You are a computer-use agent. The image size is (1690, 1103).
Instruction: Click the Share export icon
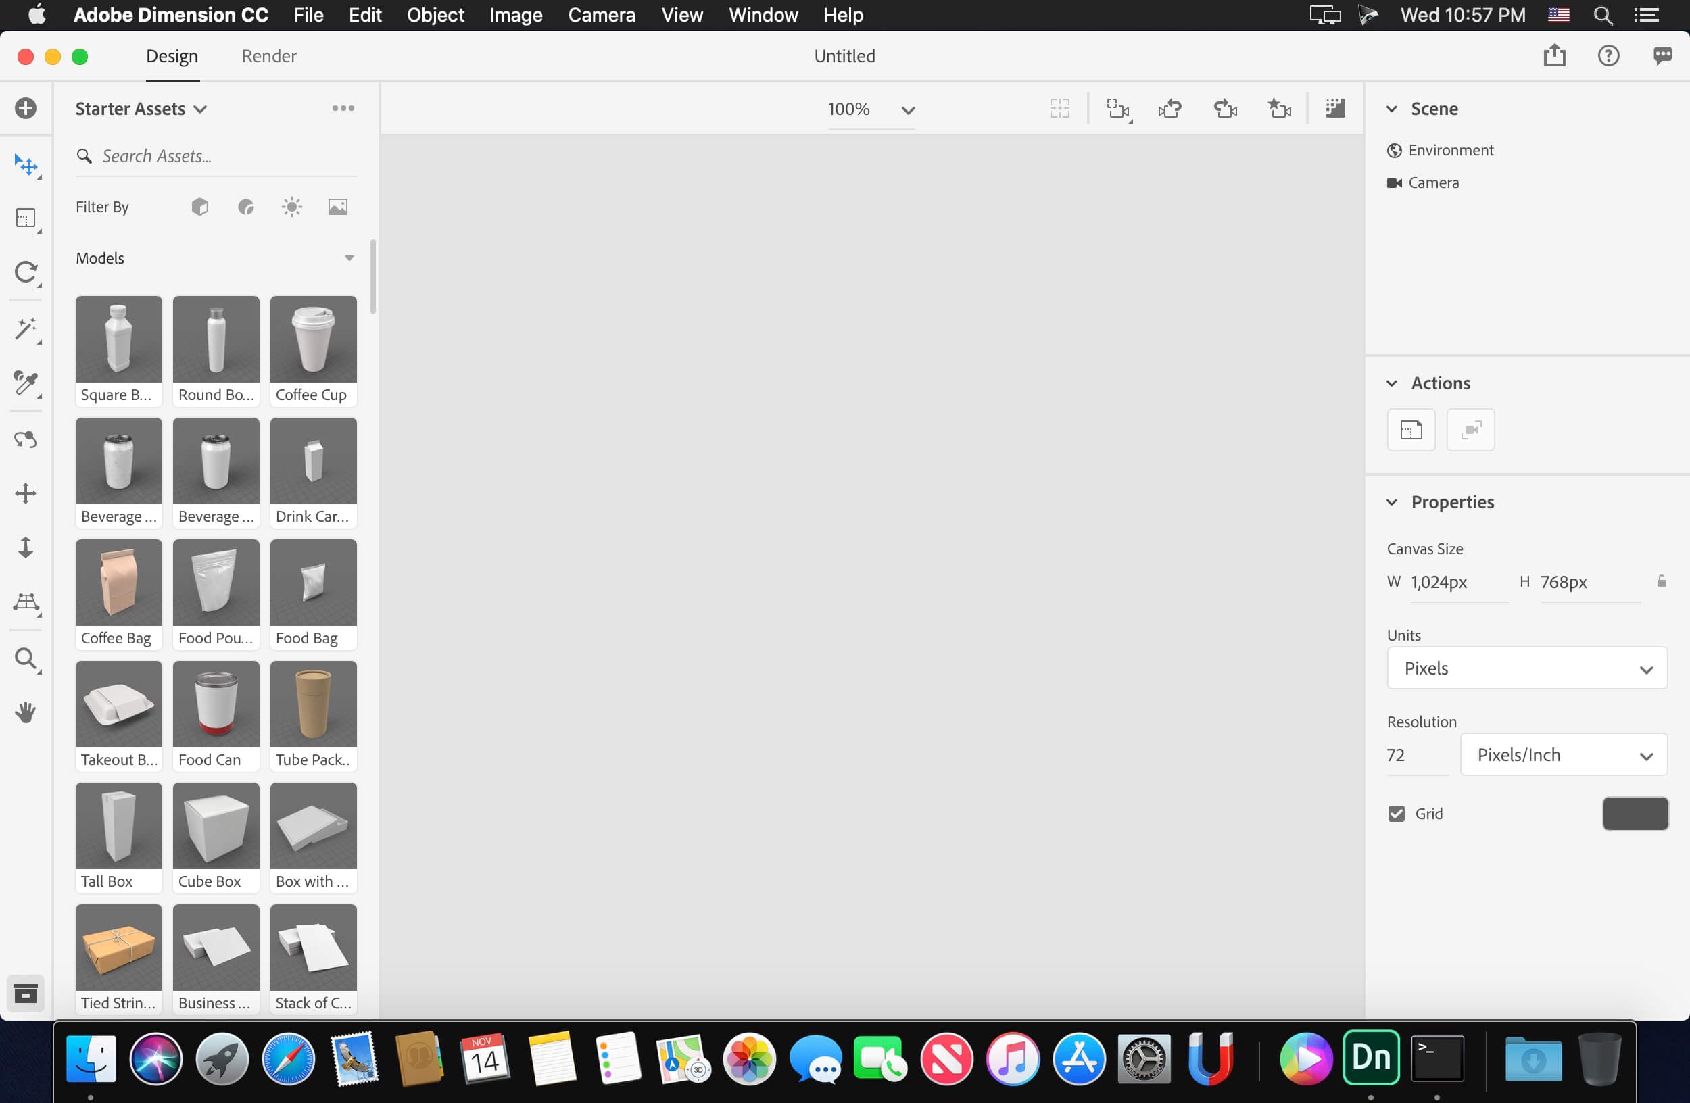(1554, 55)
